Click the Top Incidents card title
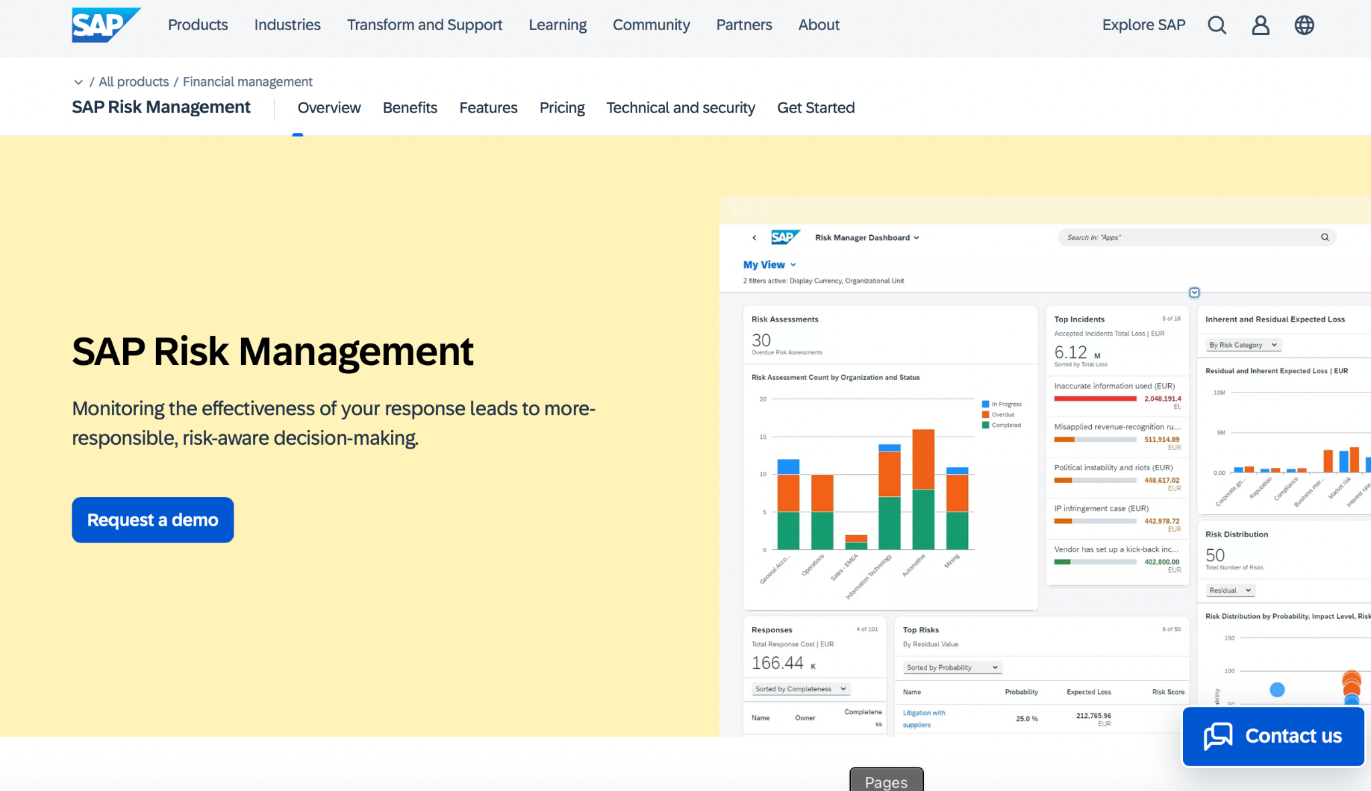1371x791 pixels. pos(1079,319)
